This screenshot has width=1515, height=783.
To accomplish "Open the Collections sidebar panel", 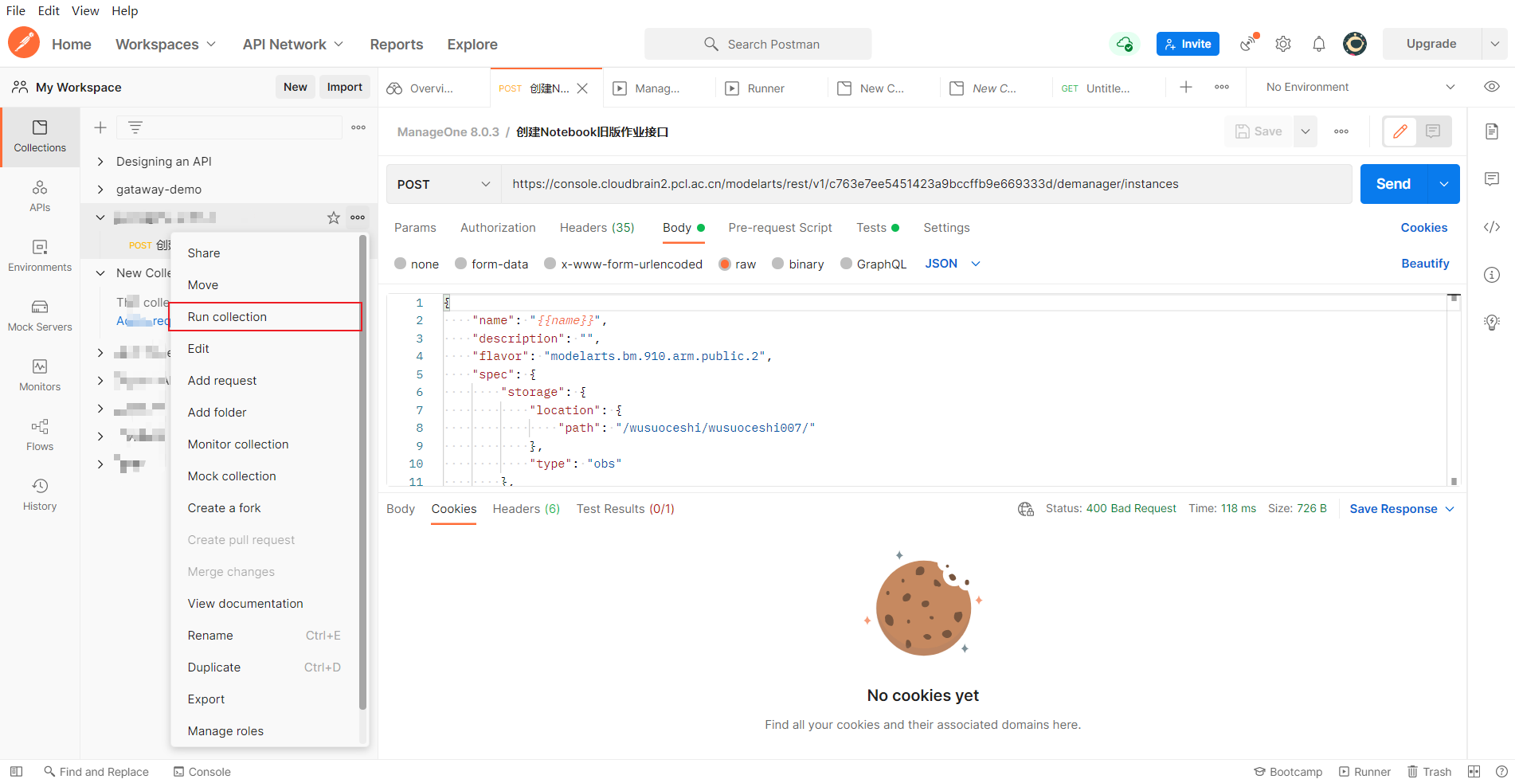I will (40, 137).
